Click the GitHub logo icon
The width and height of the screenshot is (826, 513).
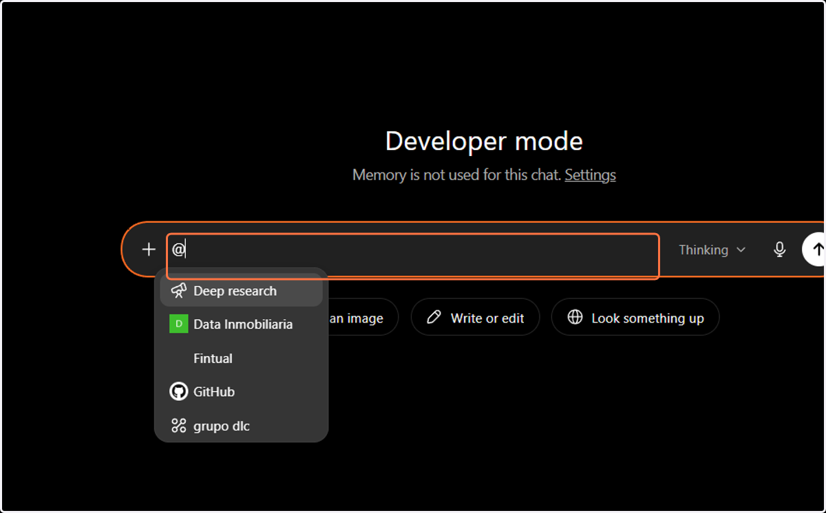tap(178, 391)
